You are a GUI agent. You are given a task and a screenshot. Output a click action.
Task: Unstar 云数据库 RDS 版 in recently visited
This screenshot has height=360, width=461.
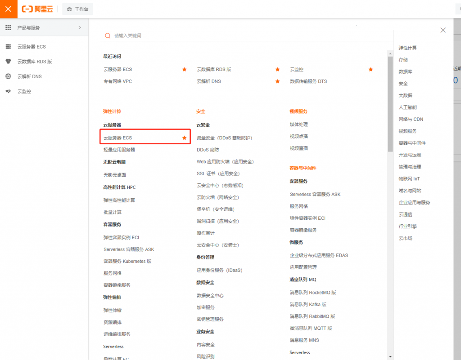coord(277,70)
